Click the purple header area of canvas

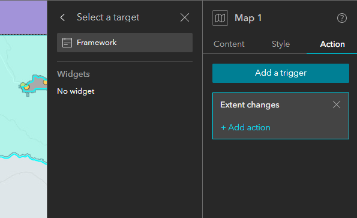[x=23, y=17]
